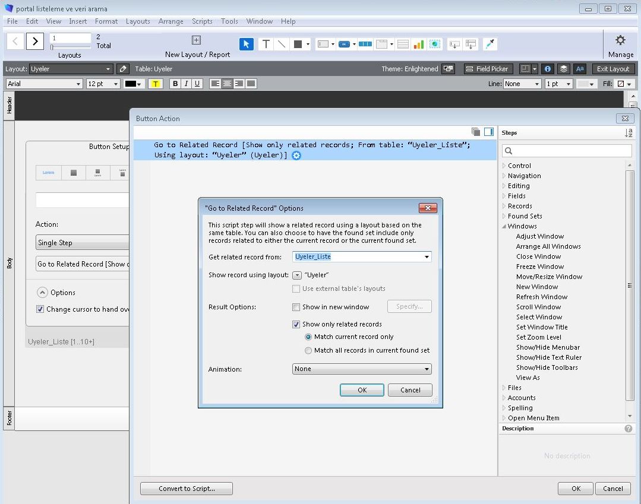Click the Convert to Script button
The height and width of the screenshot is (504, 641).
pyautogui.click(x=187, y=489)
